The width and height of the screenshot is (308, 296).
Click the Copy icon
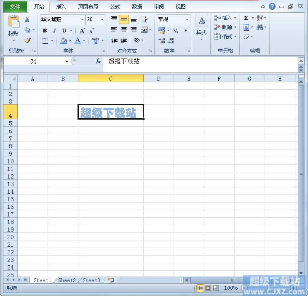27,30
